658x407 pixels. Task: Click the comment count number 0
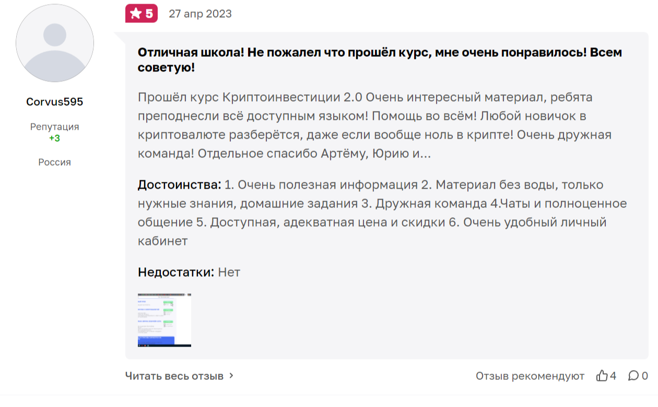click(644, 376)
